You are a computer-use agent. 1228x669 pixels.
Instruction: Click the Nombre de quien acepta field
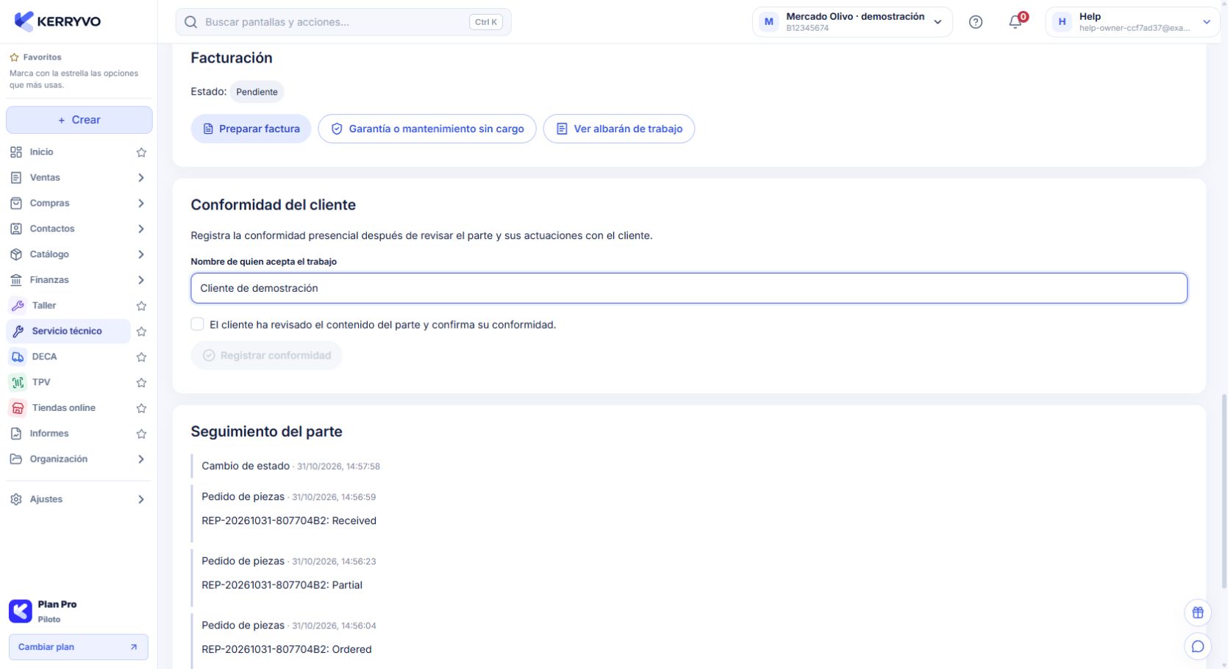point(689,288)
